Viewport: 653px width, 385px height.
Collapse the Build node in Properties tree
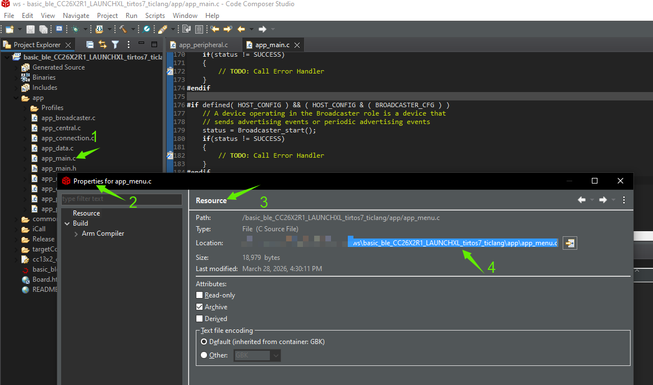[x=67, y=224]
